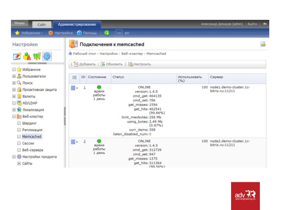Click the sidebar collapse handle
281x210 pixels.
(x=65, y=116)
